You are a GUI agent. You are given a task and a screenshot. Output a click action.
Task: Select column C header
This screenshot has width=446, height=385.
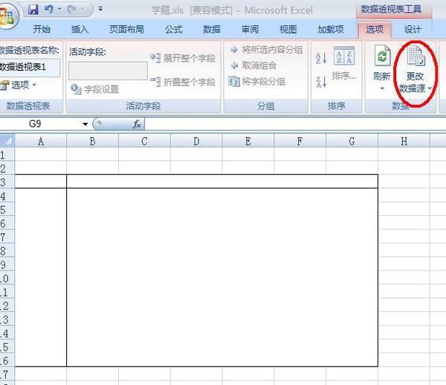click(144, 141)
